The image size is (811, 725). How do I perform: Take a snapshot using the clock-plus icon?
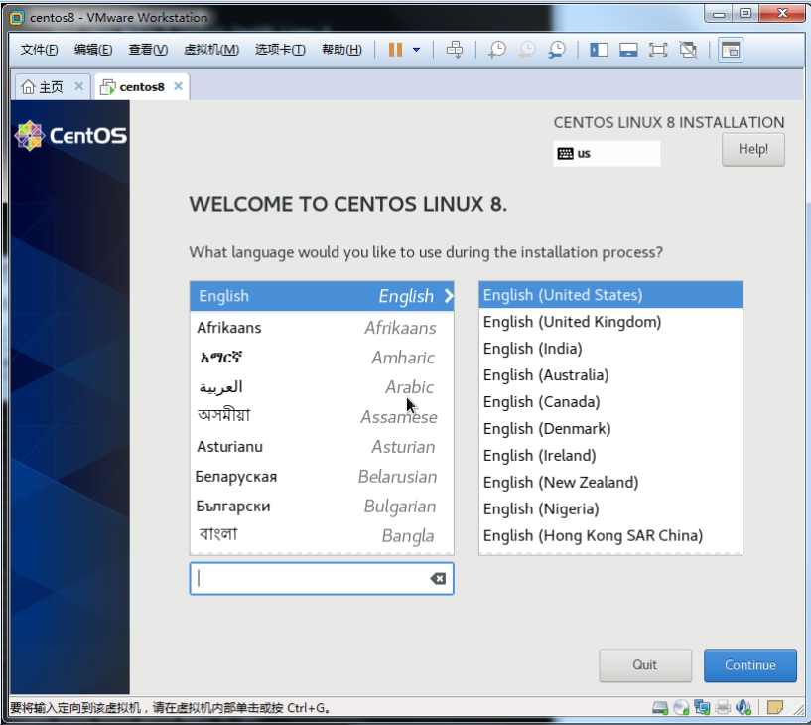pos(497,50)
